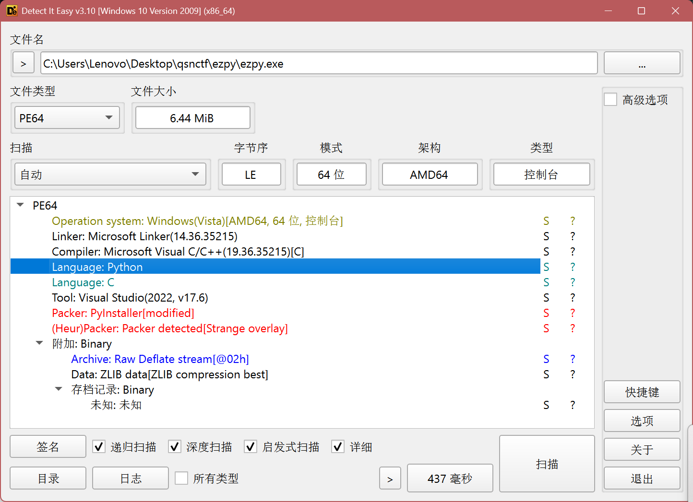Toggle the 详细 checkbox
The image size is (693, 502).
pyautogui.click(x=338, y=447)
